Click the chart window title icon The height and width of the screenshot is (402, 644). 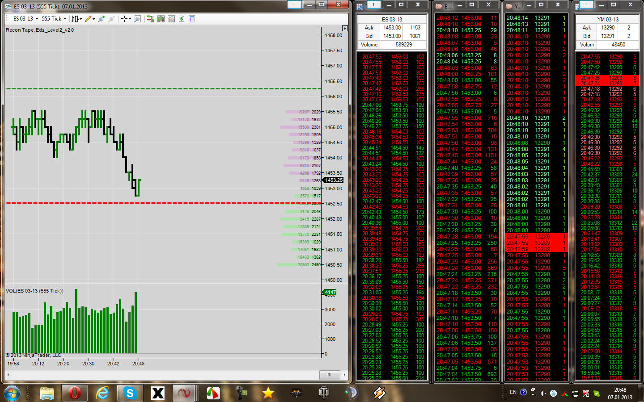pos(8,6)
